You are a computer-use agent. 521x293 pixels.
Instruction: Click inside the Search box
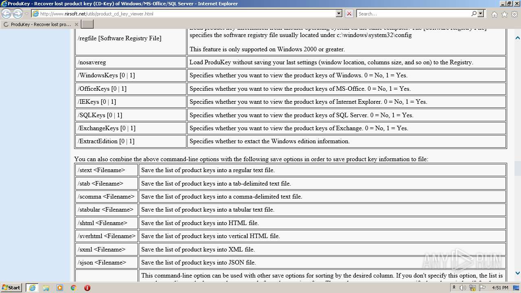pyautogui.click(x=413, y=13)
